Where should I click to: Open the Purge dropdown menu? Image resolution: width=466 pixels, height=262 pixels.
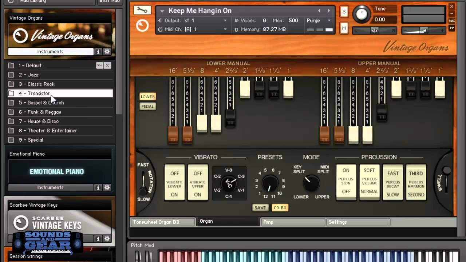pos(319,20)
